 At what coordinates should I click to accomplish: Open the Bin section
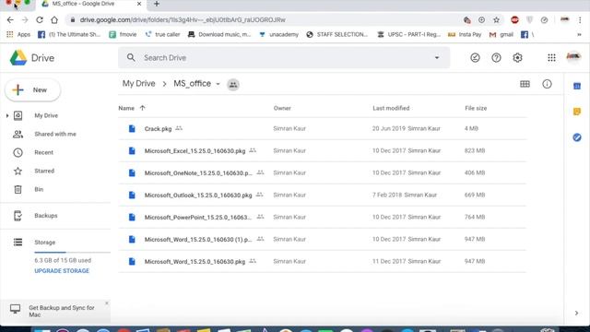coord(39,189)
